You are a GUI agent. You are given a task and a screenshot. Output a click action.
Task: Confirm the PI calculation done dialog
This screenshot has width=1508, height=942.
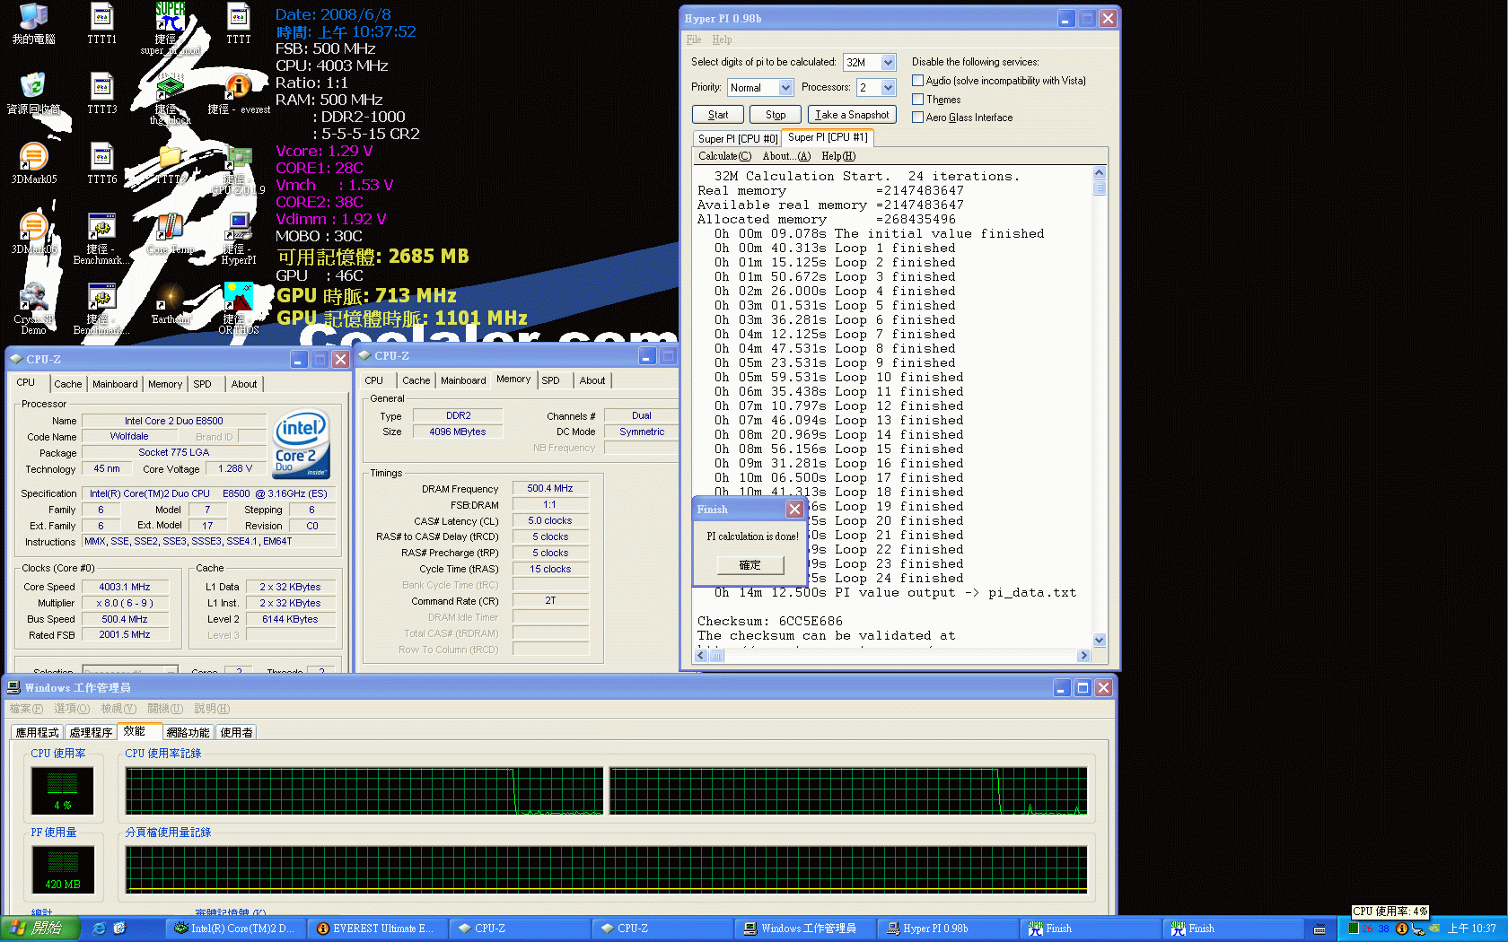tap(750, 565)
